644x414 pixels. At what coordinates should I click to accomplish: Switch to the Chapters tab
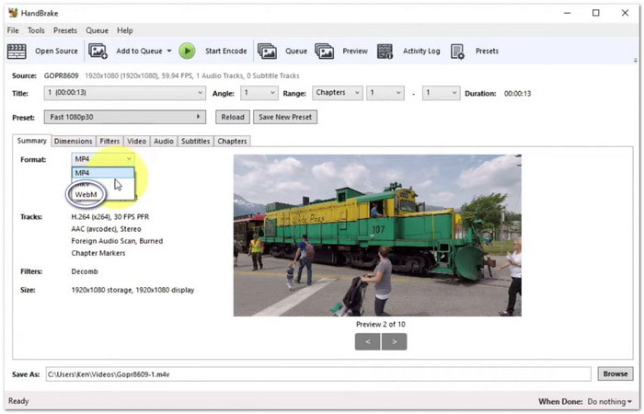click(232, 142)
